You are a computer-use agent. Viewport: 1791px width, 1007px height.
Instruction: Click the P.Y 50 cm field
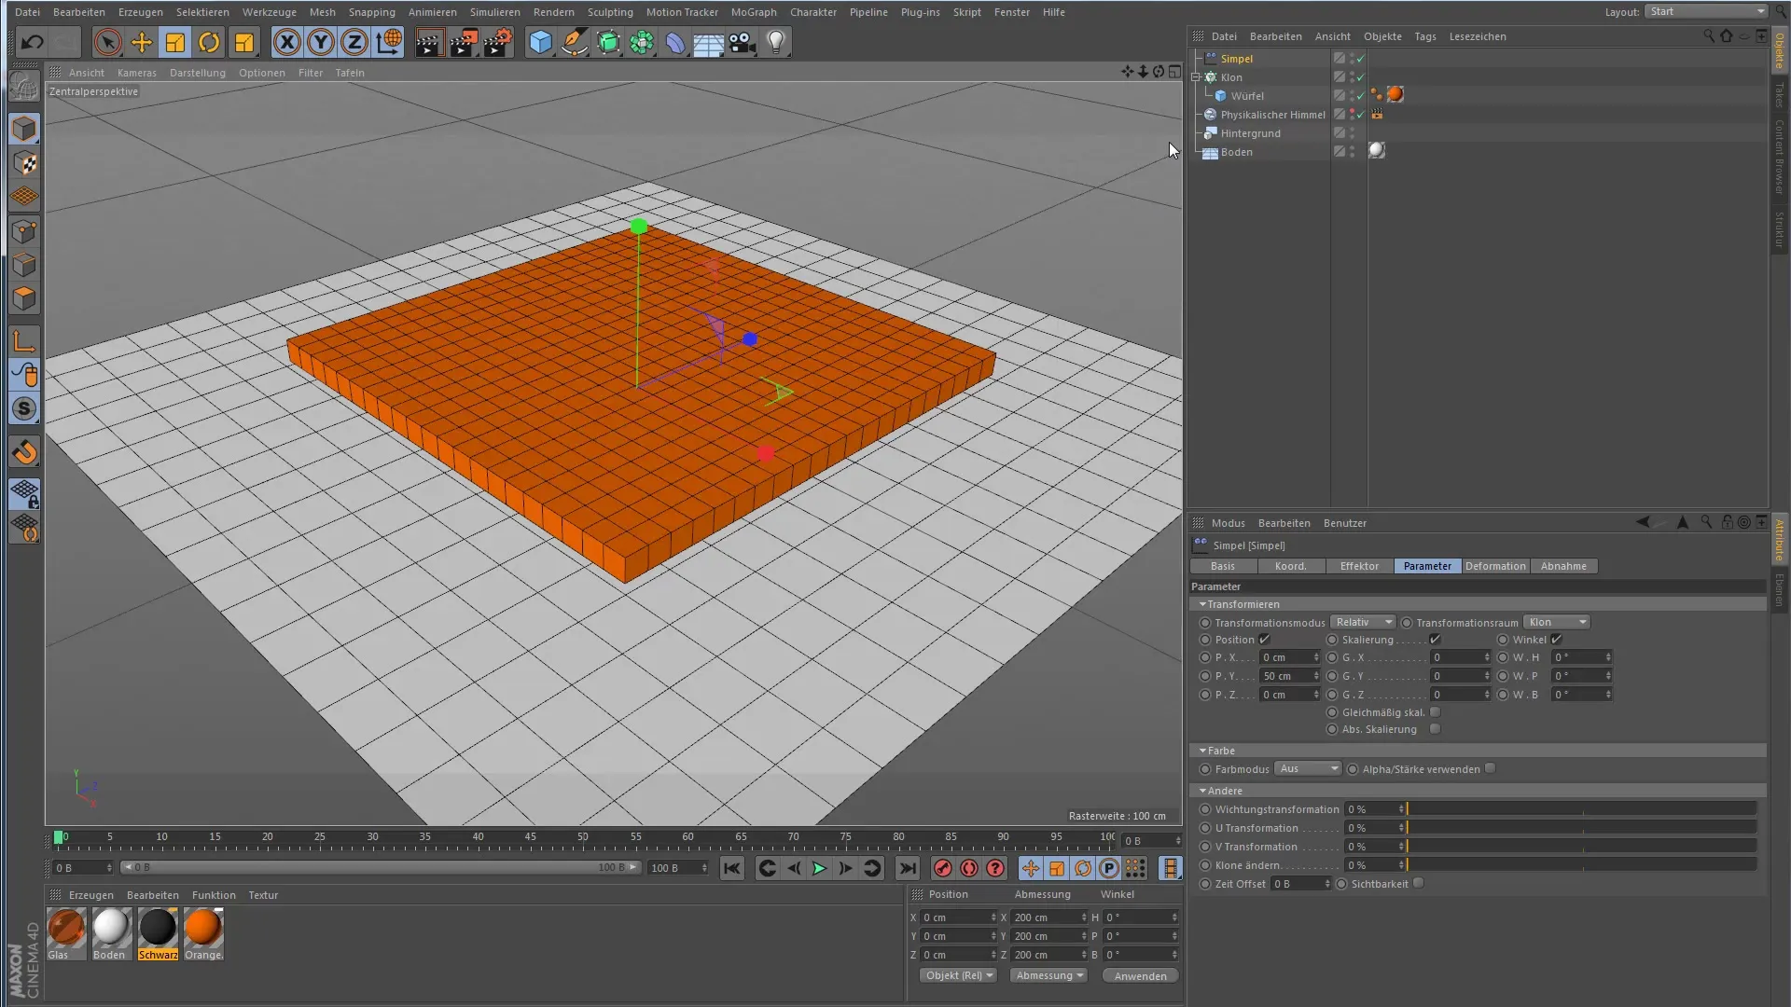pyautogui.click(x=1289, y=676)
